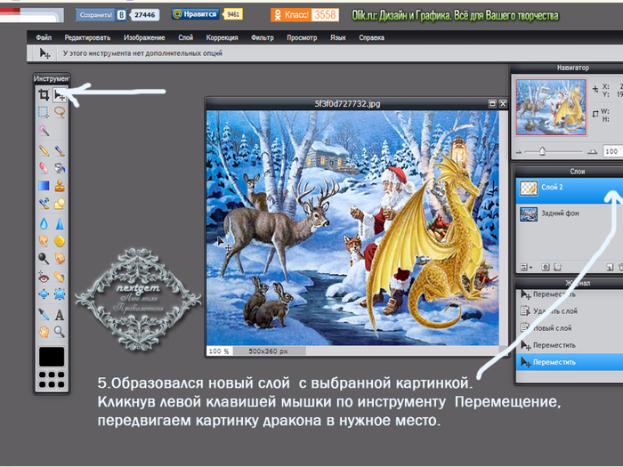Image resolution: width=623 pixels, height=467 pixels.
Task: Select the Pencil tool
Action: point(44,150)
